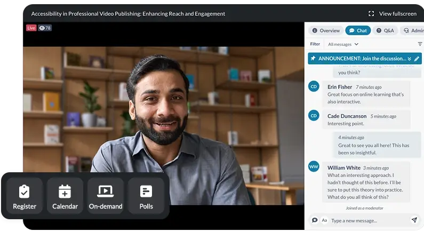This screenshot has height=232, width=424.
Task: Open the On-demand widget
Action: pyautogui.click(x=106, y=196)
